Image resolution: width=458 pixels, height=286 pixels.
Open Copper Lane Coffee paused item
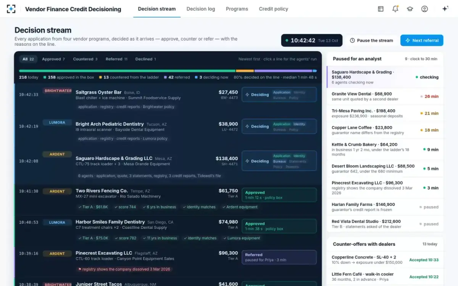pyautogui.click(x=385, y=130)
